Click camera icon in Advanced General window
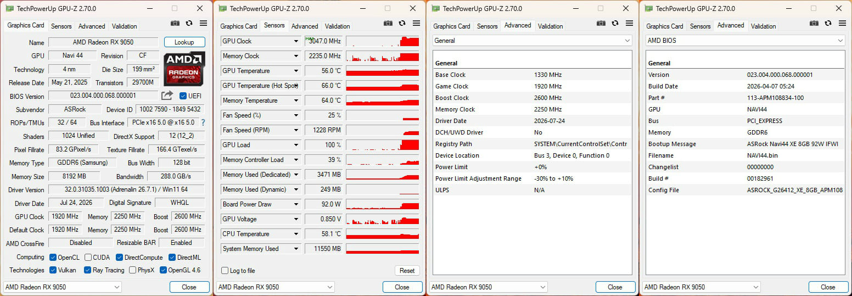Image resolution: width=852 pixels, height=296 pixels. click(x=601, y=23)
